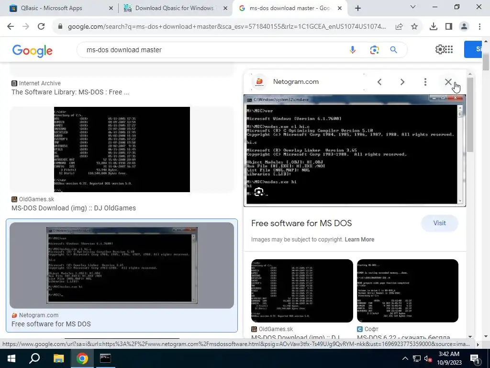Open Chrome profile avatar menu
This screenshot has height=368, width=490.
point(464,27)
